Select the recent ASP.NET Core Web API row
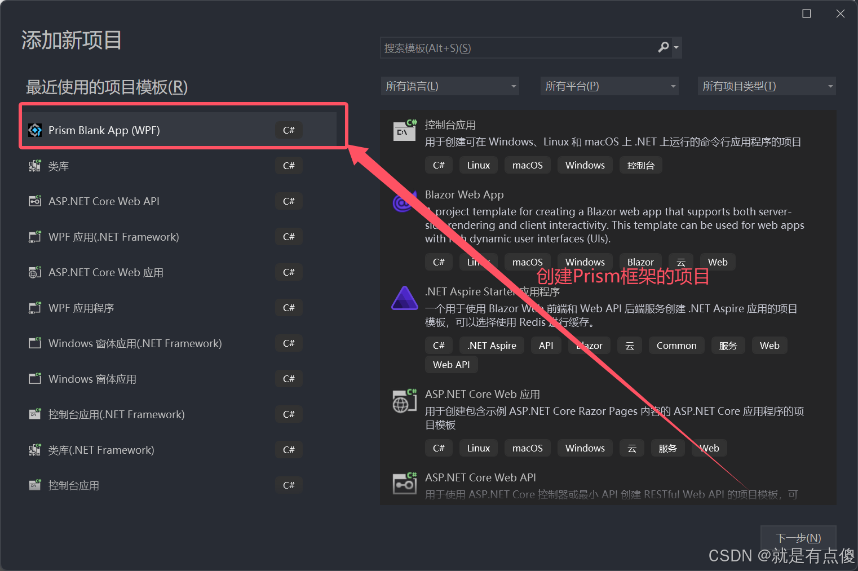This screenshot has width=858, height=571. tap(180, 201)
